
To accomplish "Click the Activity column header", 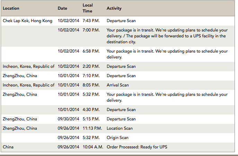I will 114,8.
